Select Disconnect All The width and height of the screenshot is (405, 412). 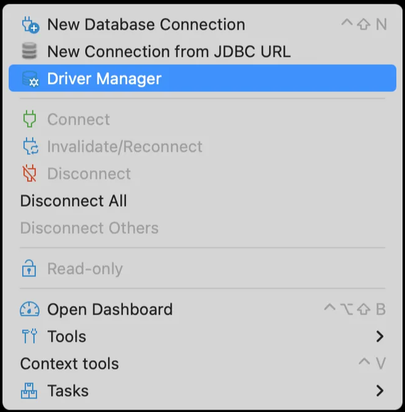tap(73, 201)
